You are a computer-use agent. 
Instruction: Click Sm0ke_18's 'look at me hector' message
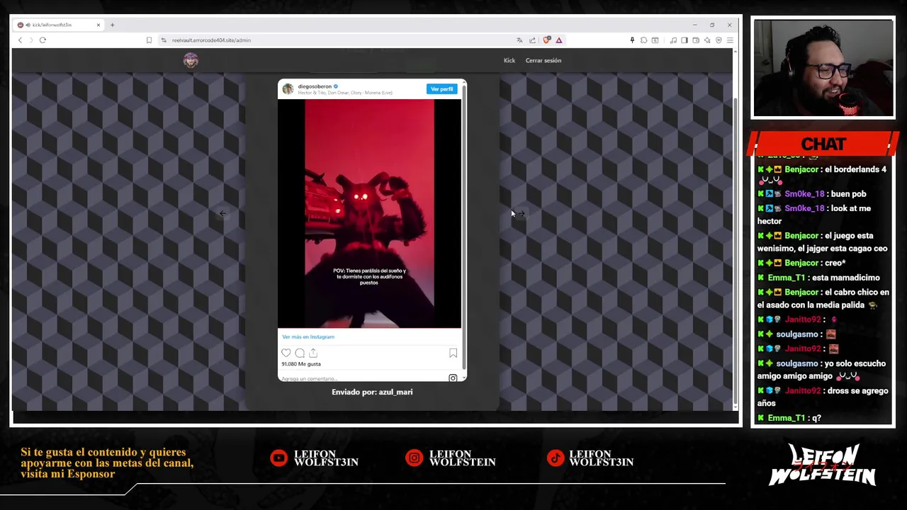[814, 215]
